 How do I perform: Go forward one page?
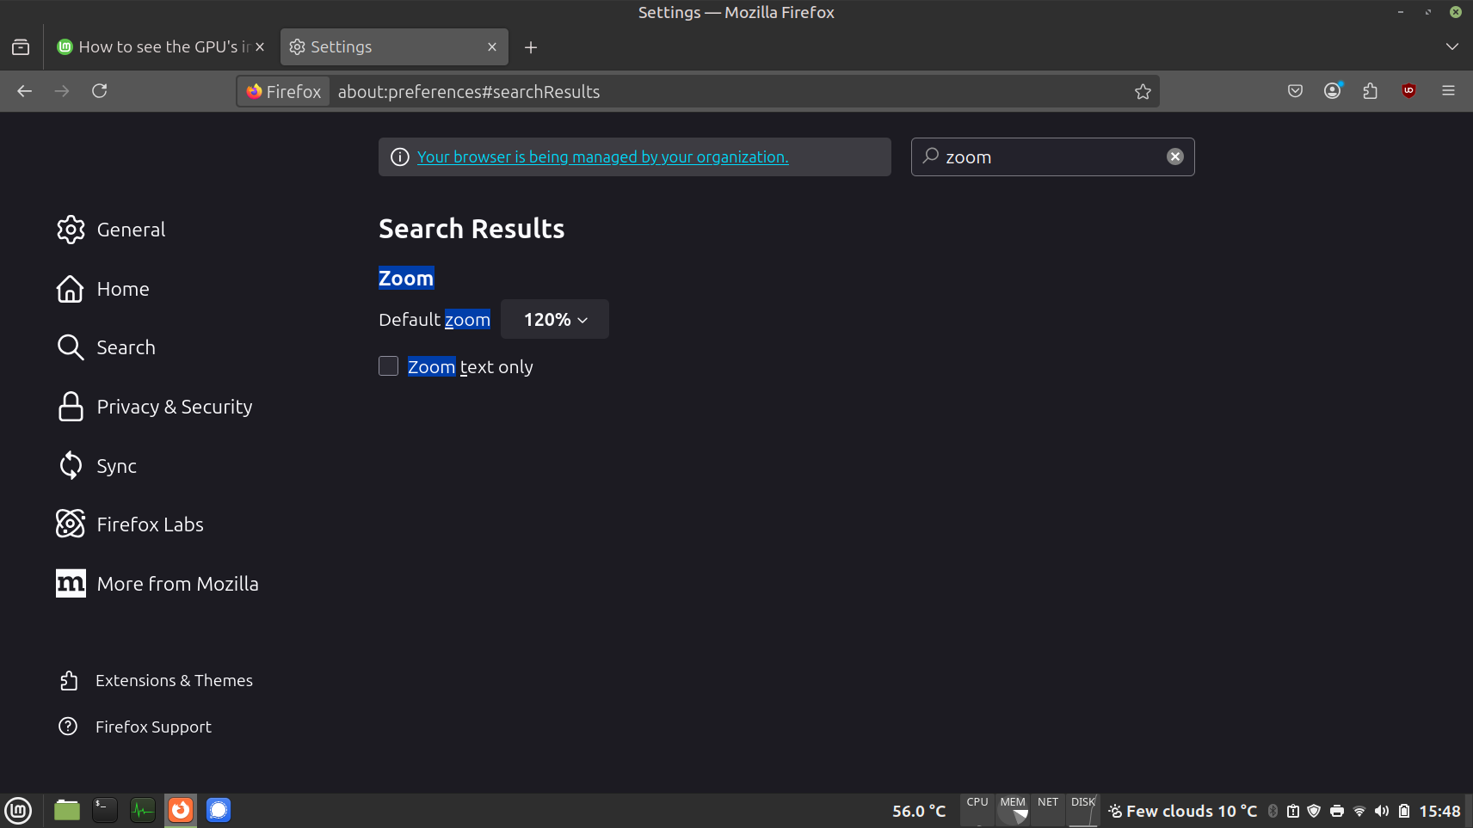(x=62, y=91)
